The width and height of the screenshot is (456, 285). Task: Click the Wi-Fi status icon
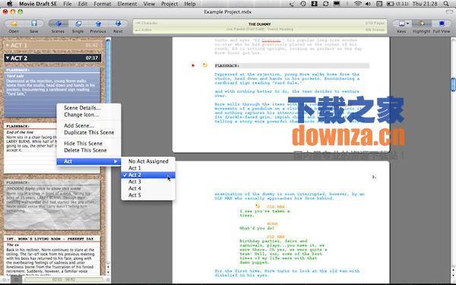(x=357, y=4)
